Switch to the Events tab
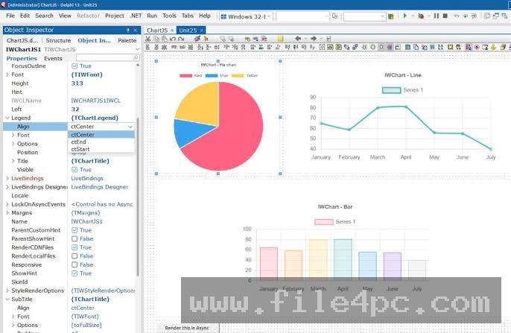The image size is (511, 333). point(53,58)
